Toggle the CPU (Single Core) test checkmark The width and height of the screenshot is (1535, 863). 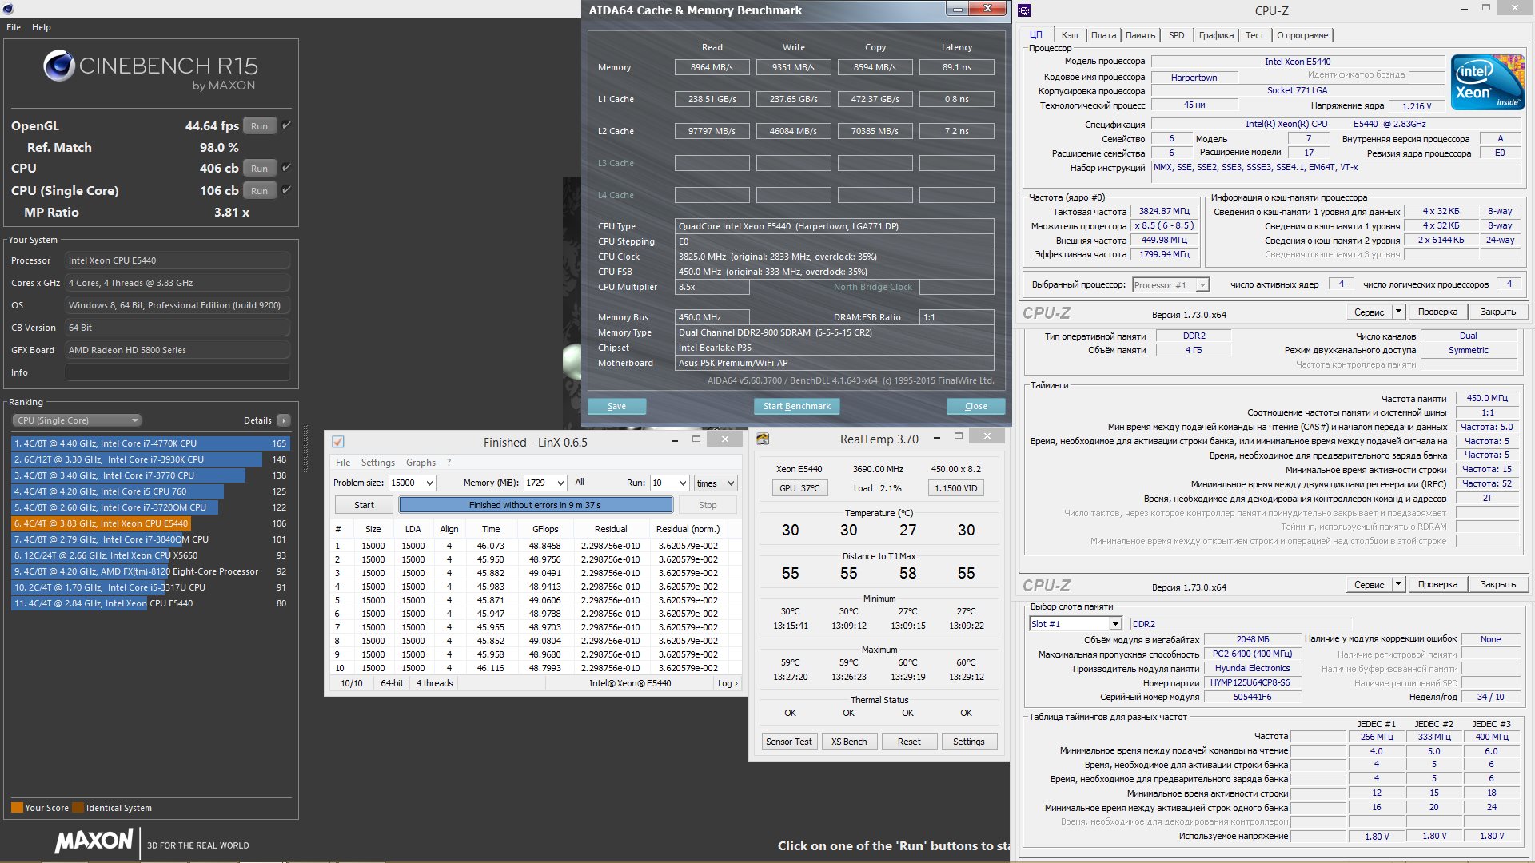point(286,190)
